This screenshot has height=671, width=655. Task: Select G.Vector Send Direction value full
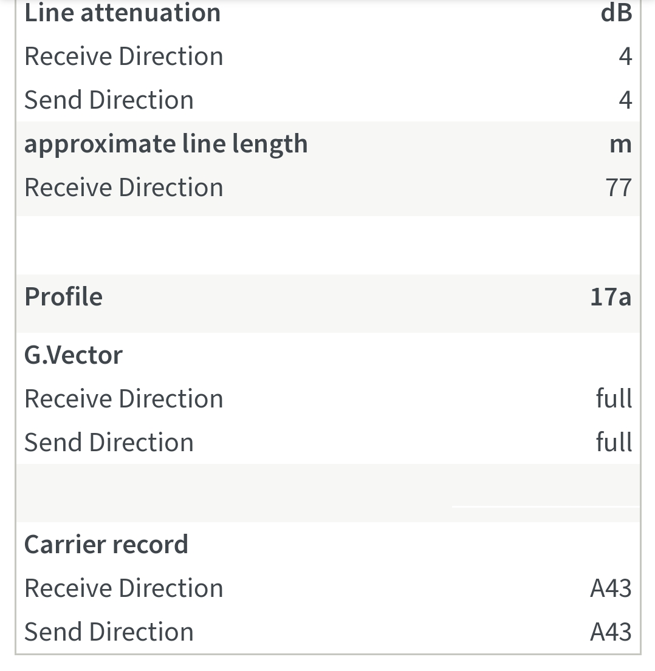pyautogui.click(x=614, y=443)
